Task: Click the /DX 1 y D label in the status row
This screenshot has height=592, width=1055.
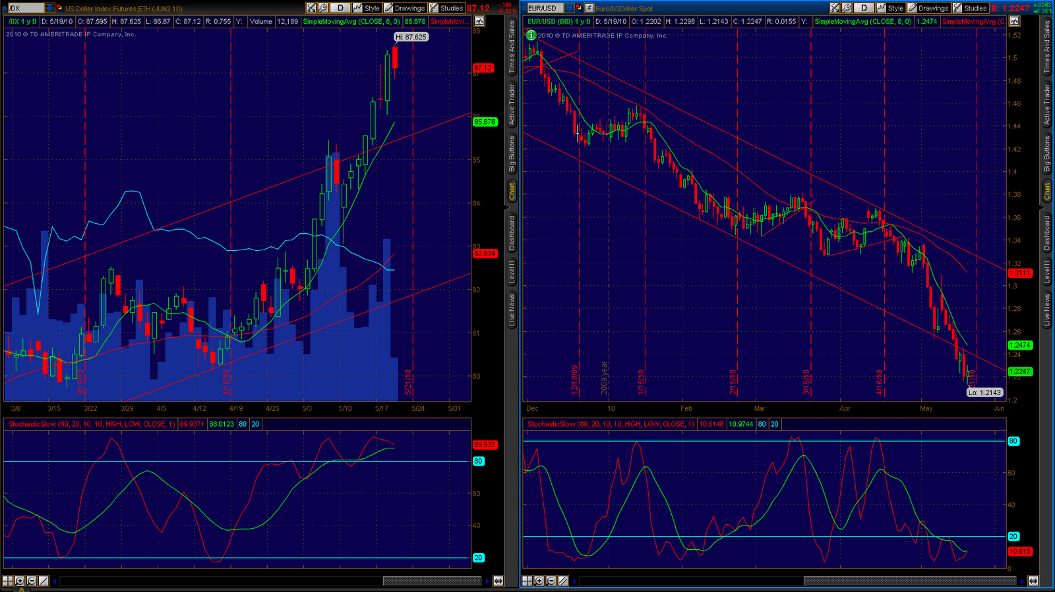Action: [22, 21]
